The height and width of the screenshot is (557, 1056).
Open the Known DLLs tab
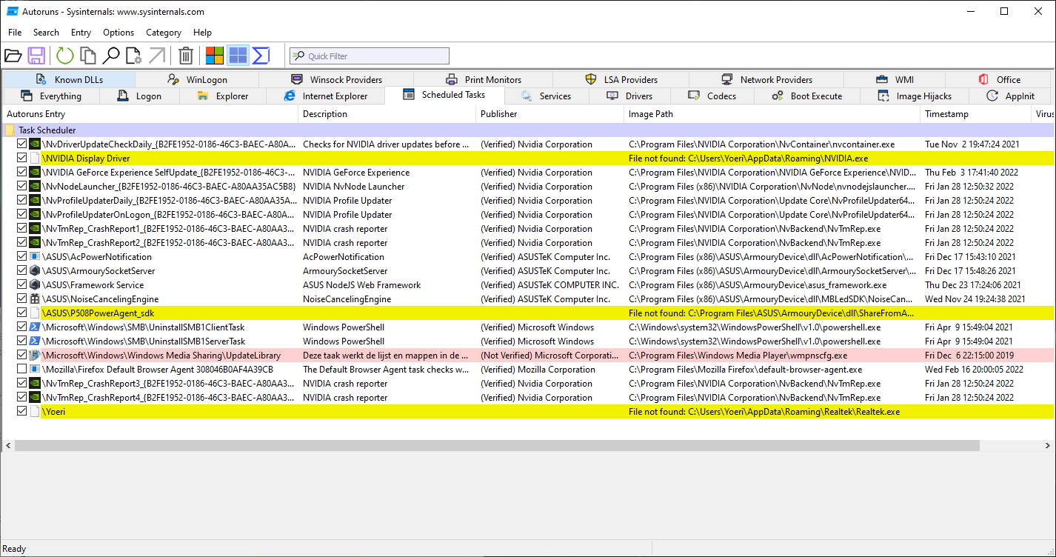coord(69,79)
